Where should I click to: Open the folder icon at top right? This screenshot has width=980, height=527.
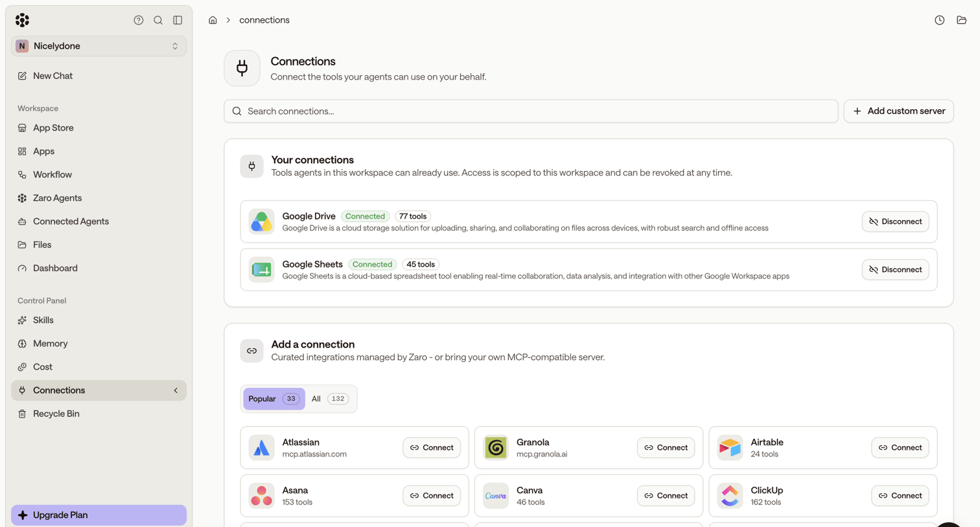[961, 20]
